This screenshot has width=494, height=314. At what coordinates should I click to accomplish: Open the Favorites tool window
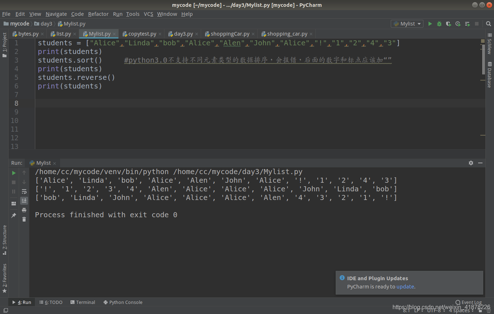pos(4,278)
